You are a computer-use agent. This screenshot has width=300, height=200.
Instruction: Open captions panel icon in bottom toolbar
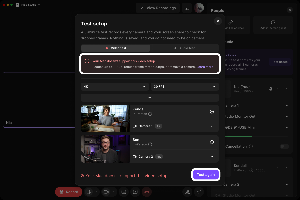[x=124, y=192]
